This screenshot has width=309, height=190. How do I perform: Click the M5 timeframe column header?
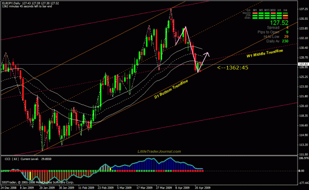pos(261,10)
